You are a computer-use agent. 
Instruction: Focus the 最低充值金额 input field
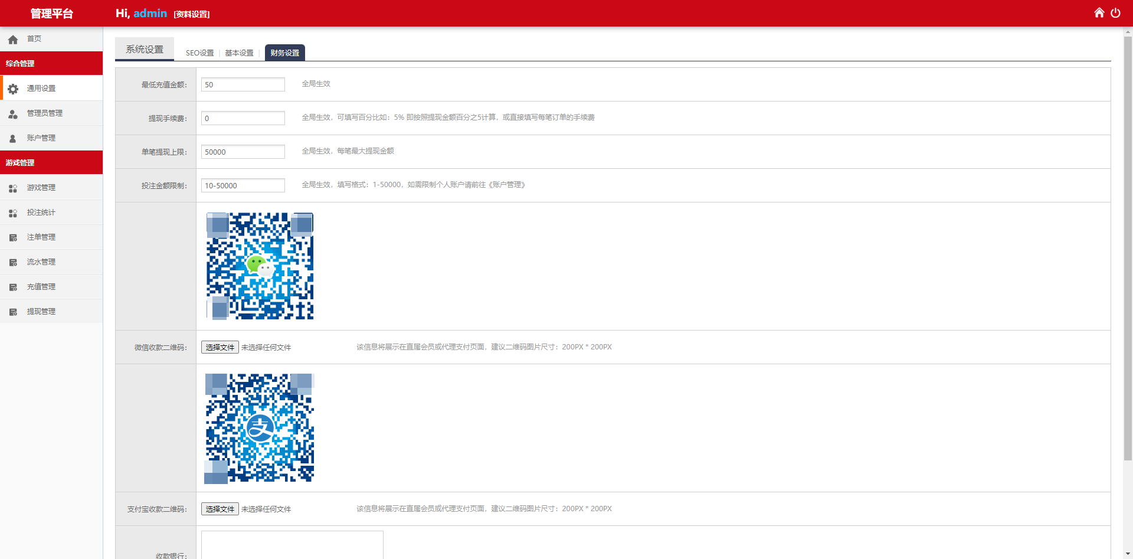(x=243, y=84)
